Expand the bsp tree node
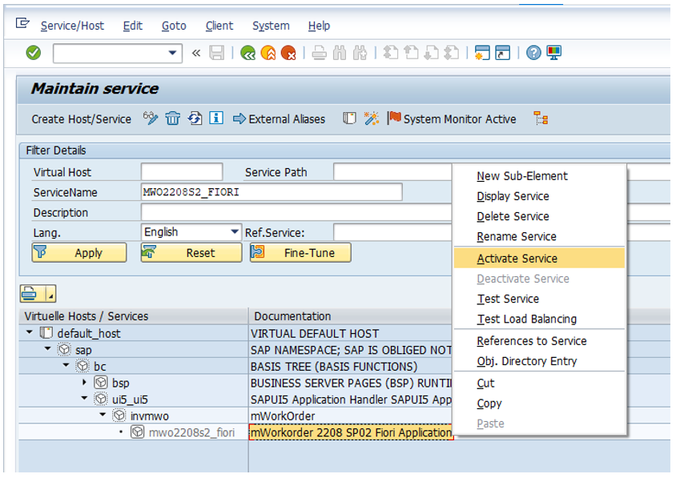 pyautogui.click(x=85, y=383)
